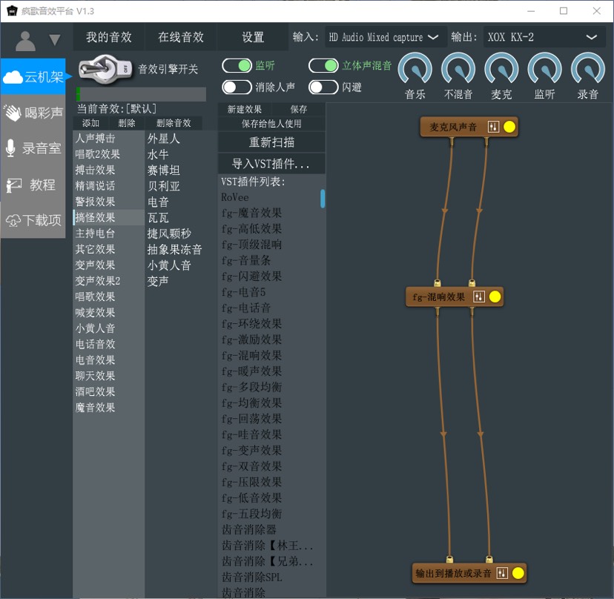Click the 麦克 mic volume knob
614x599 pixels.
501,69
